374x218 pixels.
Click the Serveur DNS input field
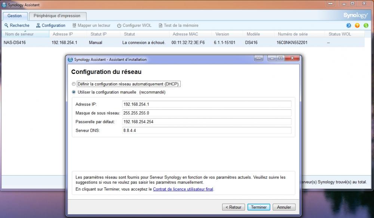point(206,130)
